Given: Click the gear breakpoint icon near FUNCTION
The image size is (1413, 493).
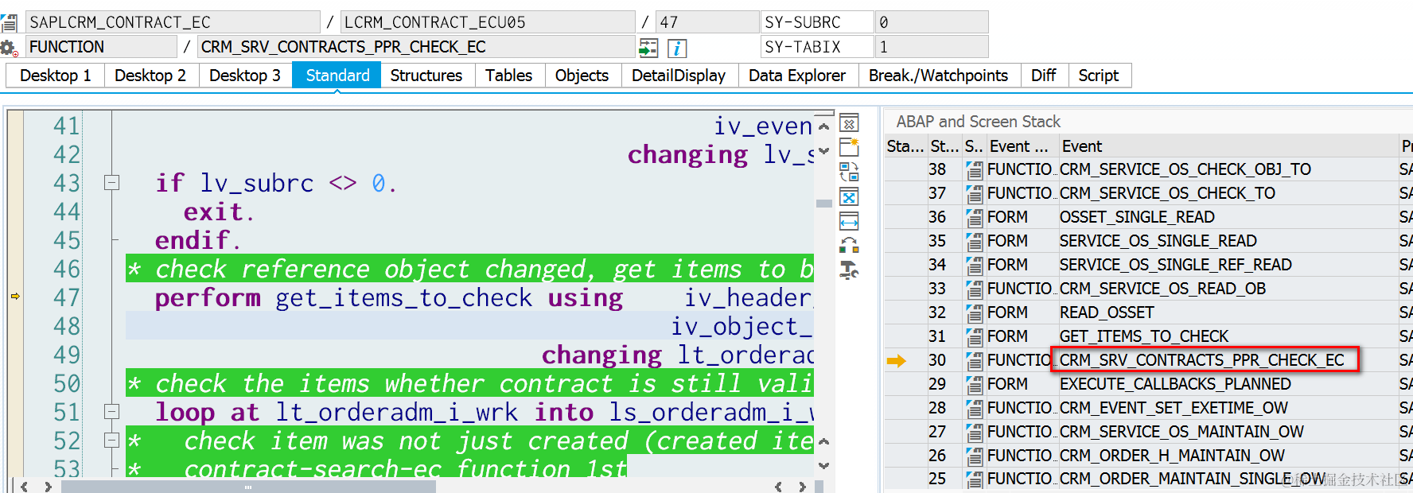Looking at the screenshot, I should coord(9,48).
